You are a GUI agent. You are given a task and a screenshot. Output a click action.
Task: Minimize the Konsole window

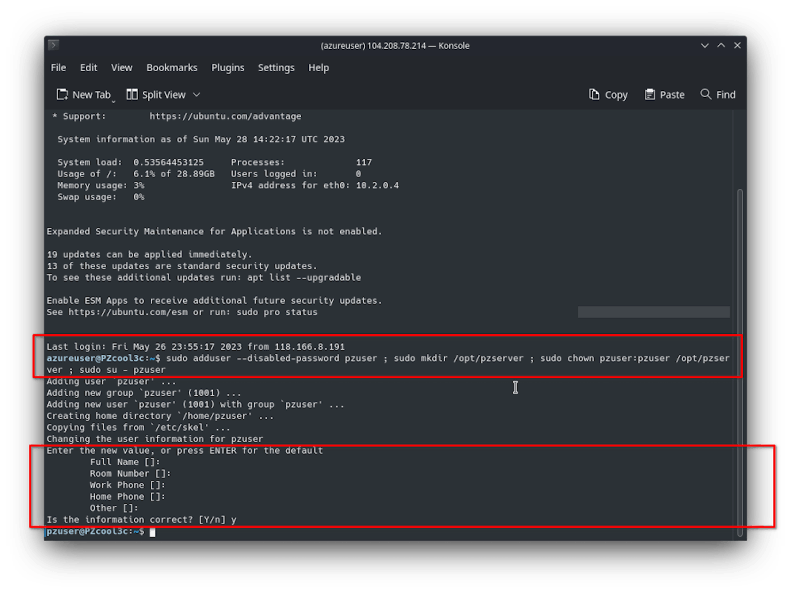704,45
